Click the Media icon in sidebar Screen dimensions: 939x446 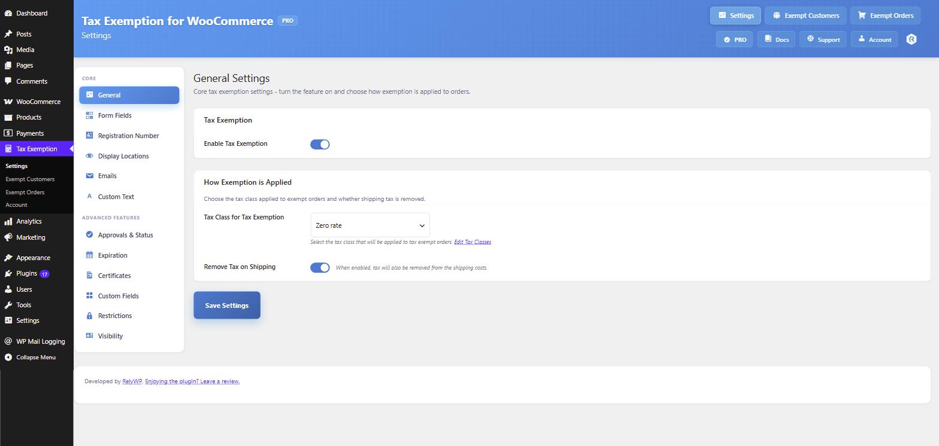click(8, 50)
